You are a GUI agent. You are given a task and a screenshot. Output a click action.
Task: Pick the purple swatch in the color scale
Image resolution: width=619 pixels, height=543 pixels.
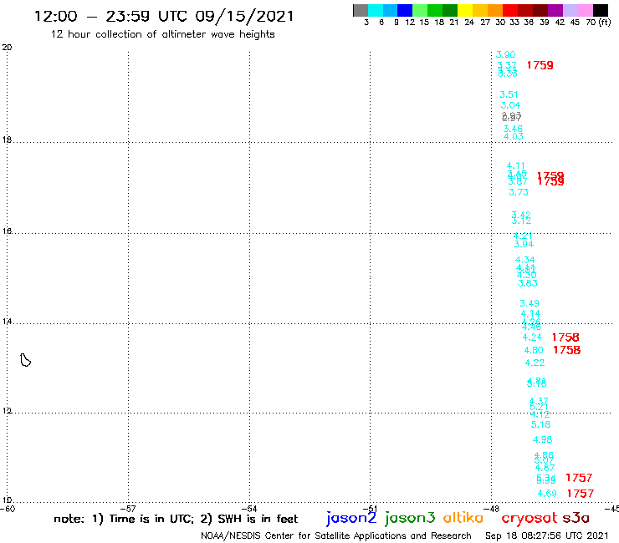pos(555,10)
